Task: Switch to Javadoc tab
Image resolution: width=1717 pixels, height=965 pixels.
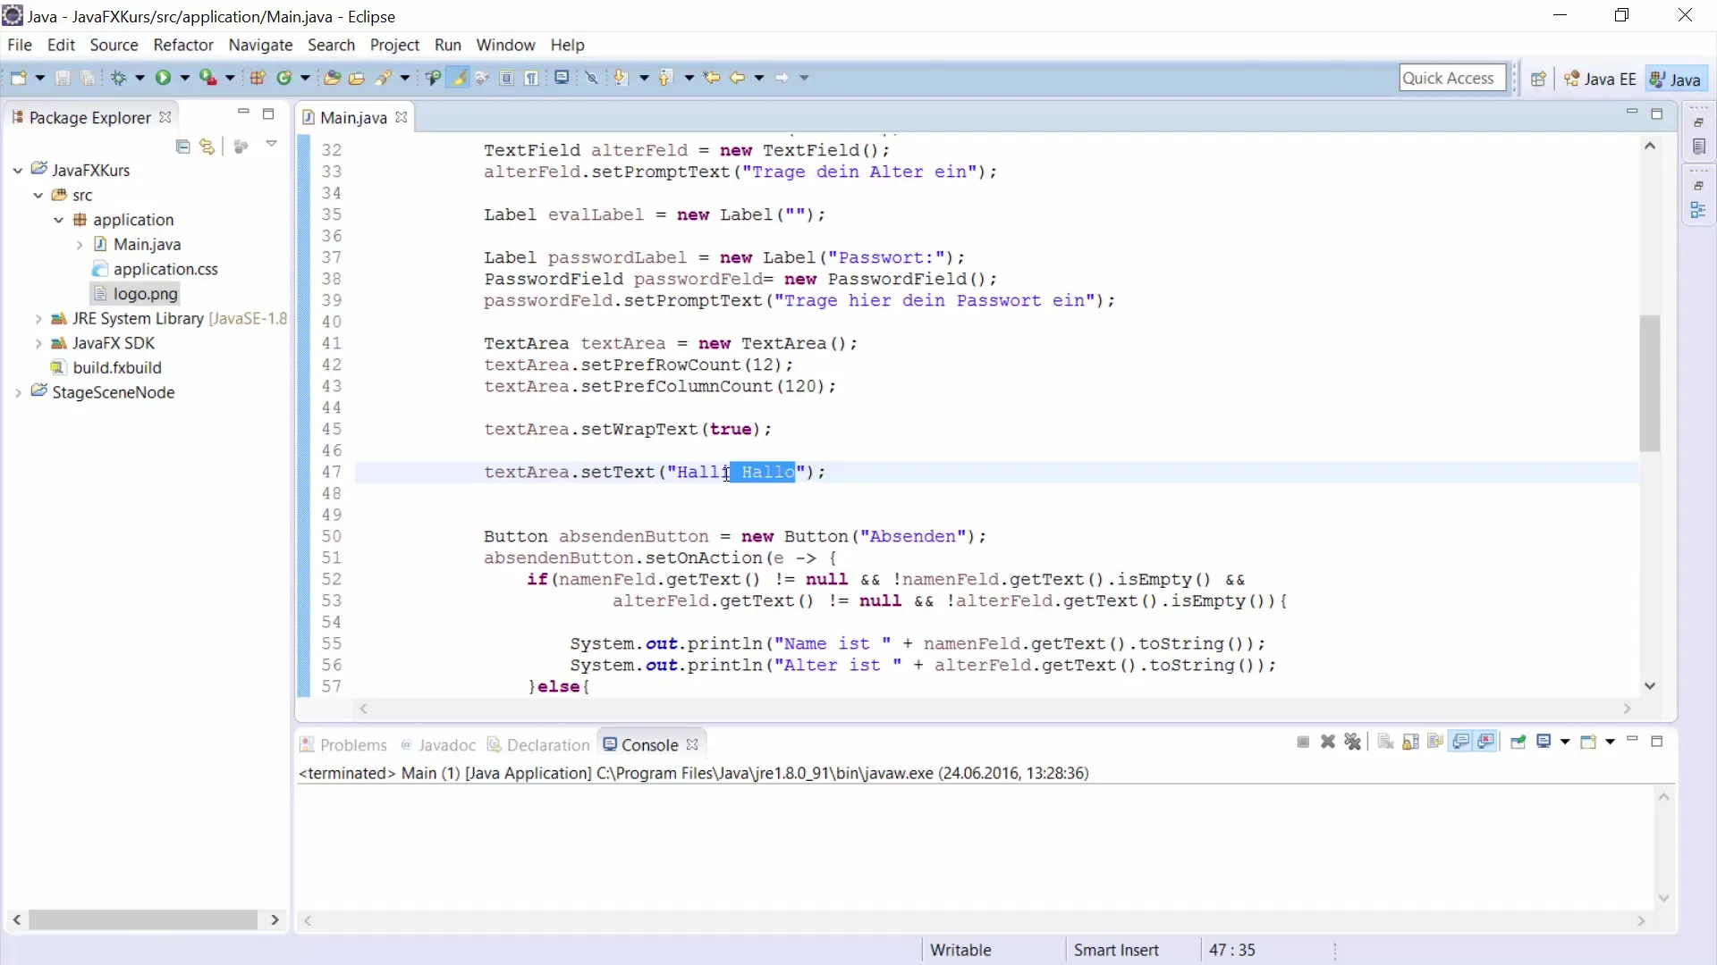Action: [438, 744]
